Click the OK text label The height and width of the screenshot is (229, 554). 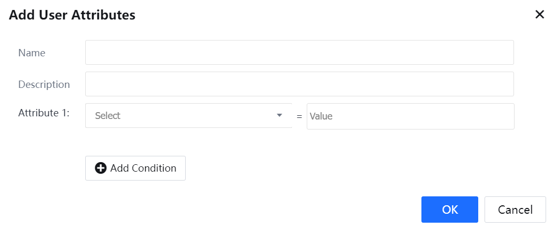[450, 210]
